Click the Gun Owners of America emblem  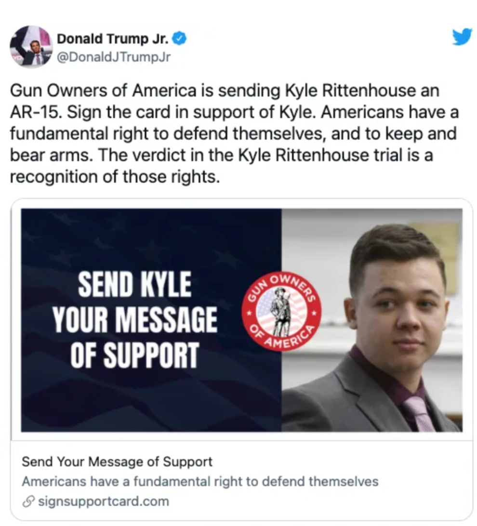tap(281, 311)
